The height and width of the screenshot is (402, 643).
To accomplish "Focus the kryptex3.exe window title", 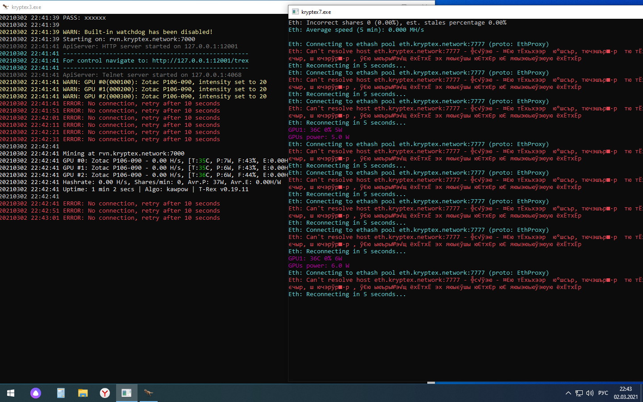I will 26,7.
